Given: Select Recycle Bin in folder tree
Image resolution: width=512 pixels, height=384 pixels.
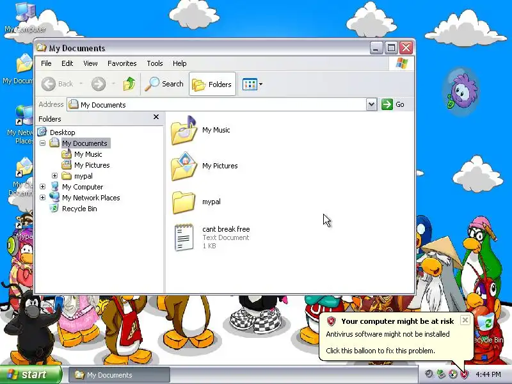Looking at the screenshot, I should [x=79, y=209].
